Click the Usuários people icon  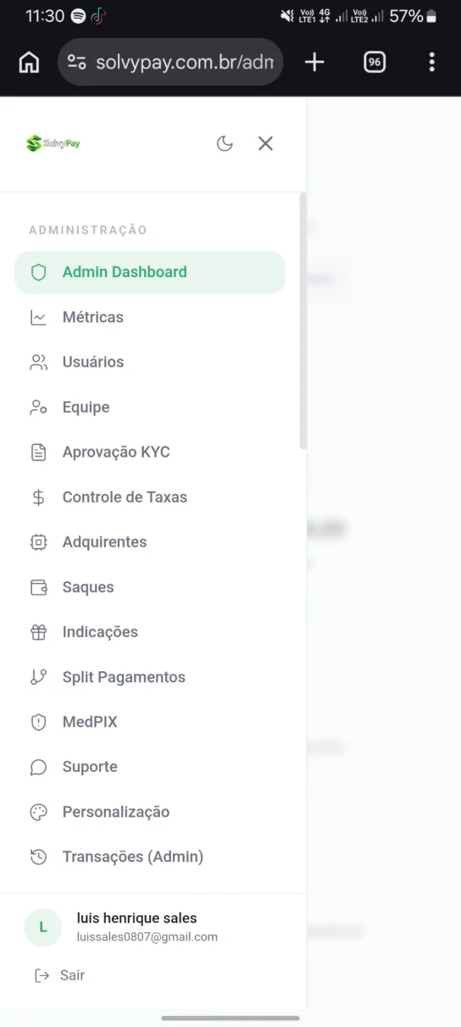(38, 363)
